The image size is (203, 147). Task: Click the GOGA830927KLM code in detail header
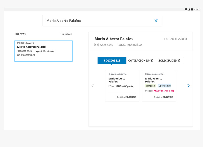(x=175, y=39)
